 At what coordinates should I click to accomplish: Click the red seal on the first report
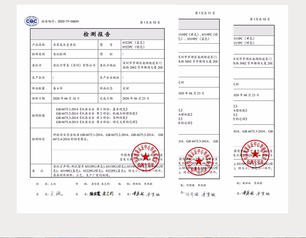click(x=145, y=157)
